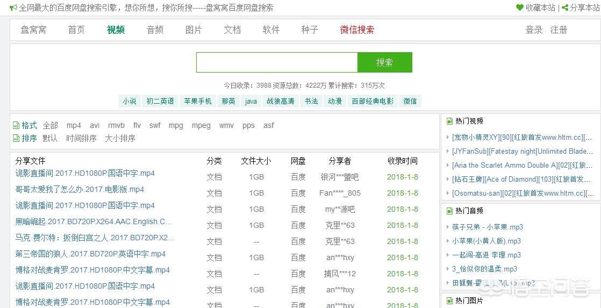Viewport: 601px width, 308px height.
Task: Sort results by 时间排序
Action: (81, 138)
